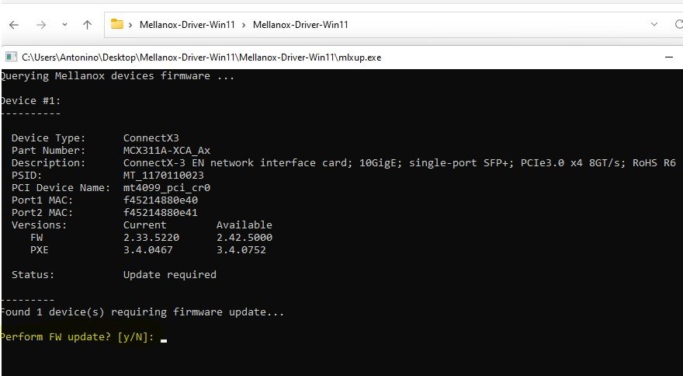Click the ConnectX-3 EN description text

pyautogui.click(x=399, y=163)
